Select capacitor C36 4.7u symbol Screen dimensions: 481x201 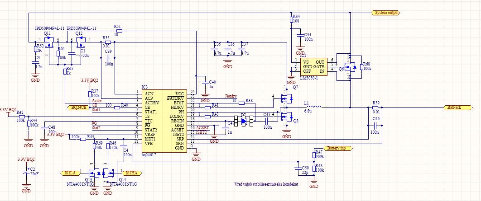[228, 49]
